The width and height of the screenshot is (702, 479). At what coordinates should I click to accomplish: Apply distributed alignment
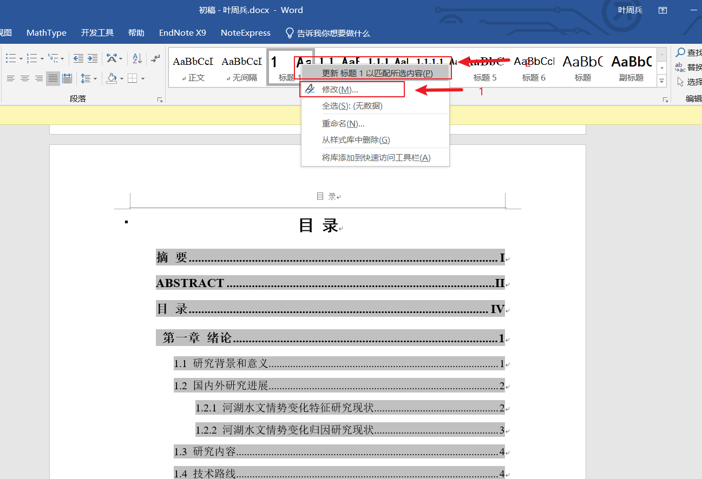[x=67, y=79]
